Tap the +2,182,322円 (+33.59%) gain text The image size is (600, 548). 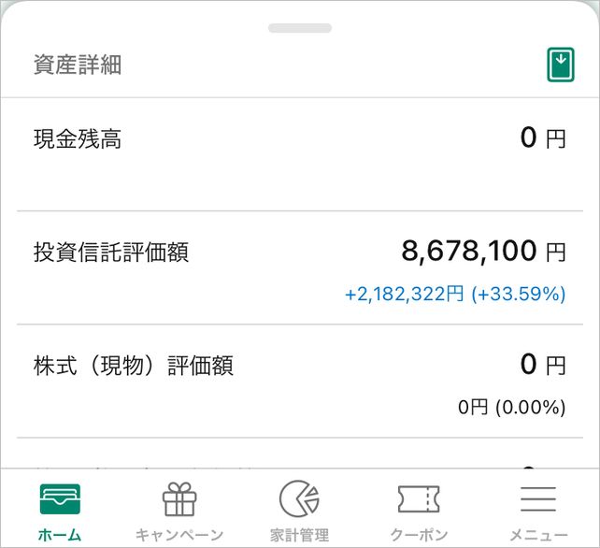click(x=455, y=294)
